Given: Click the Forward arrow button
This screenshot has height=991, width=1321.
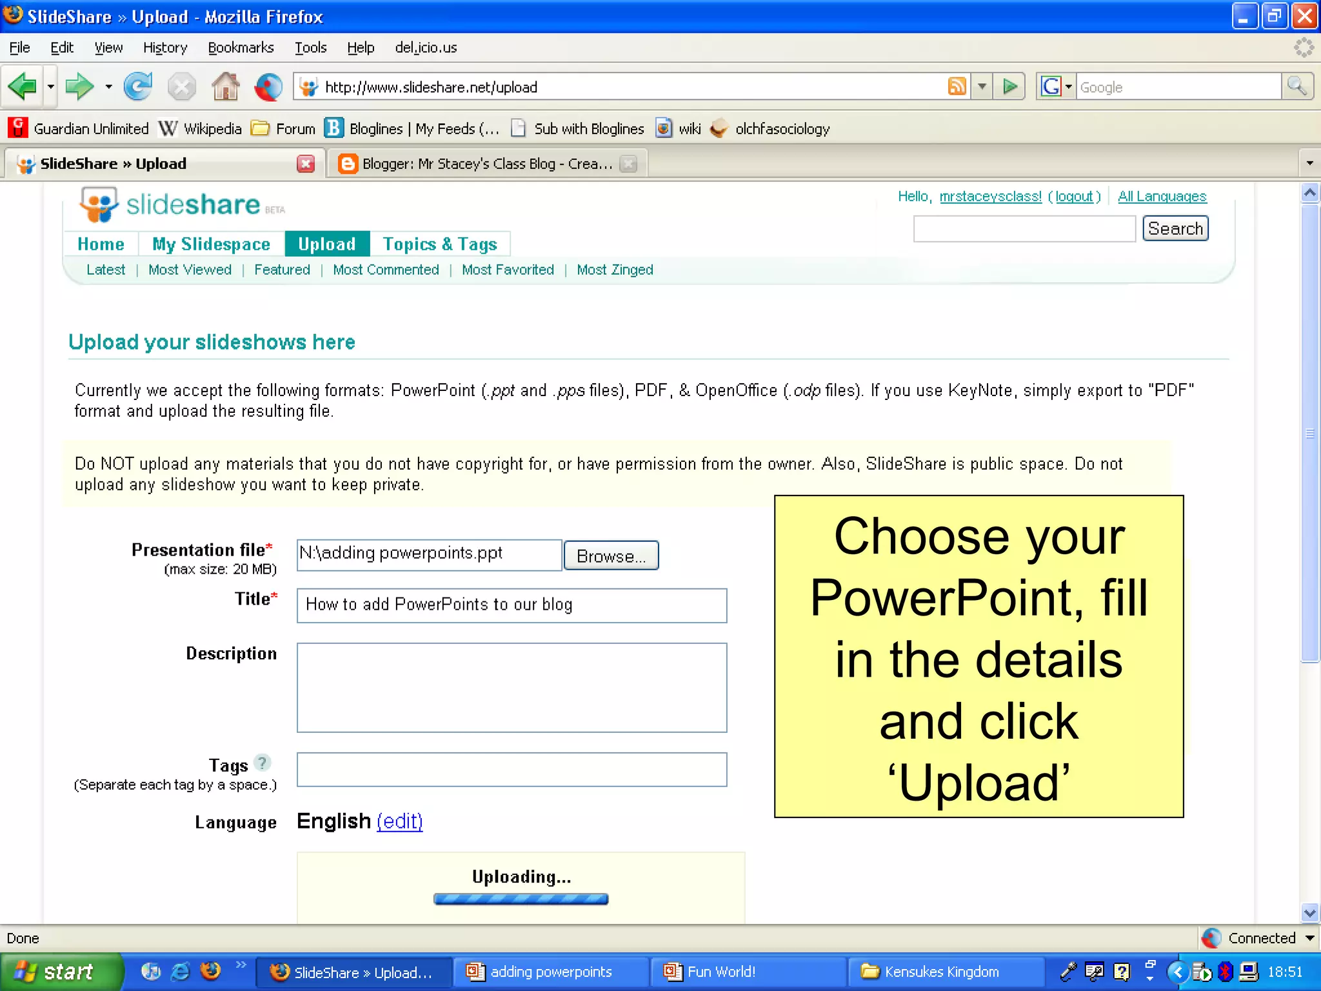Looking at the screenshot, I should tap(80, 86).
